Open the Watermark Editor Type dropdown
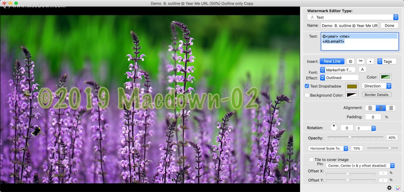Image resolution: width=404 pixels, height=192 pixels. [353, 17]
